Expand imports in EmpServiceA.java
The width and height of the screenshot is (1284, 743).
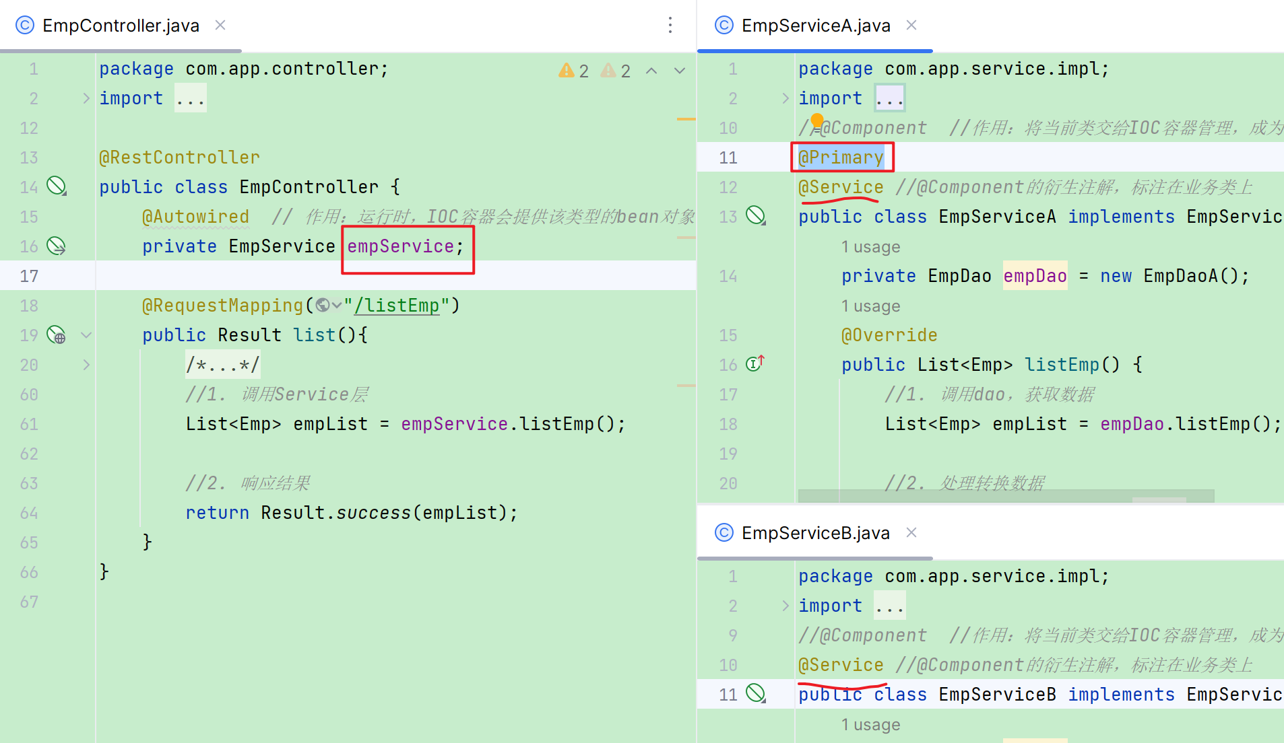pyautogui.click(x=785, y=98)
